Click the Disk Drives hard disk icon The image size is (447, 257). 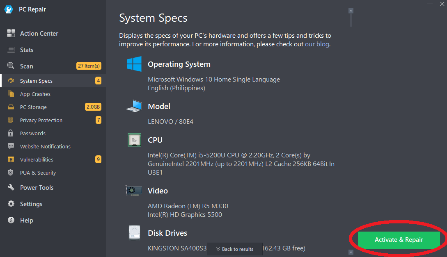134,232
